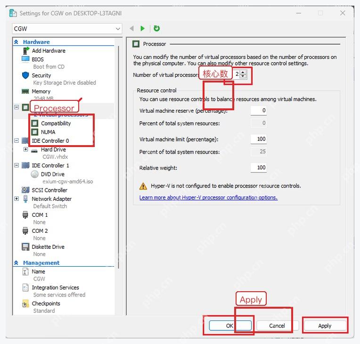This screenshot has width=360, height=344.
Task: Click the Default Switch text
Action: [x=50, y=206]
